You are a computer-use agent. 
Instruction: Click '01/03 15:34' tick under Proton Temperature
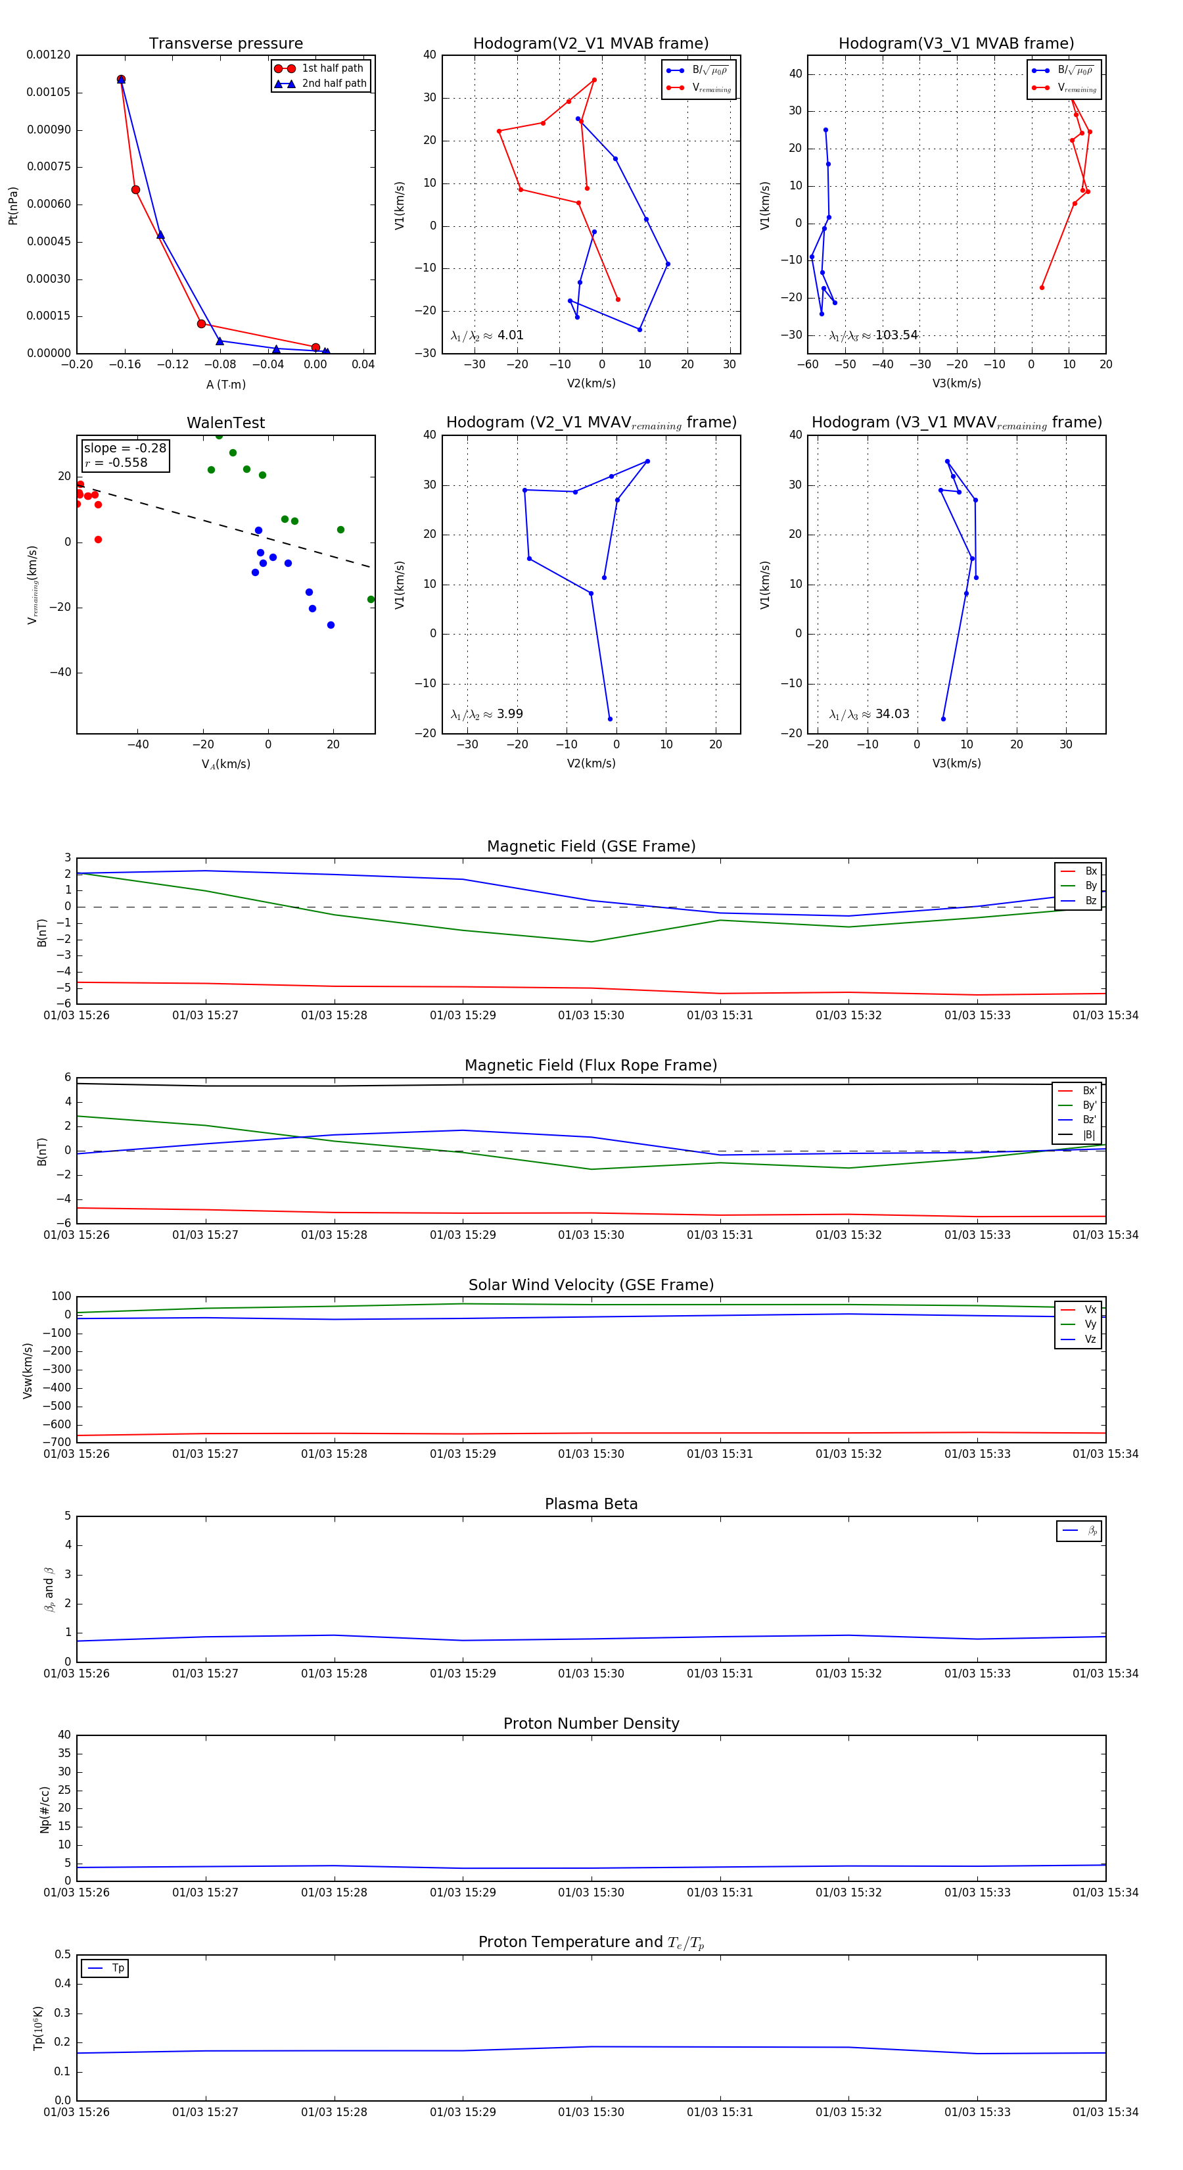pyautogui.click(x=1105, y=2113)
